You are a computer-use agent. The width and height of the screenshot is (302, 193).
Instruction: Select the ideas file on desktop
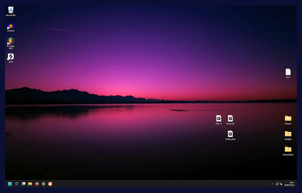288,73
